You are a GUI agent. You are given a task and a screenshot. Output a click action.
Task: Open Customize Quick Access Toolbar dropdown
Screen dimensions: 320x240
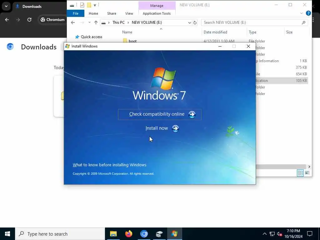tap(95, 5)
